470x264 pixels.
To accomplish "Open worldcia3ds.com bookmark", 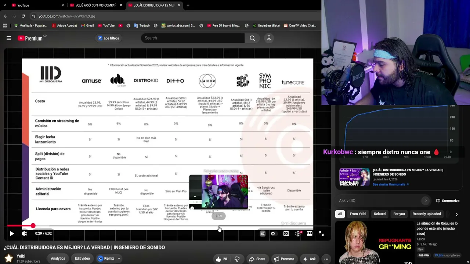I will click(x=178, y=26).
